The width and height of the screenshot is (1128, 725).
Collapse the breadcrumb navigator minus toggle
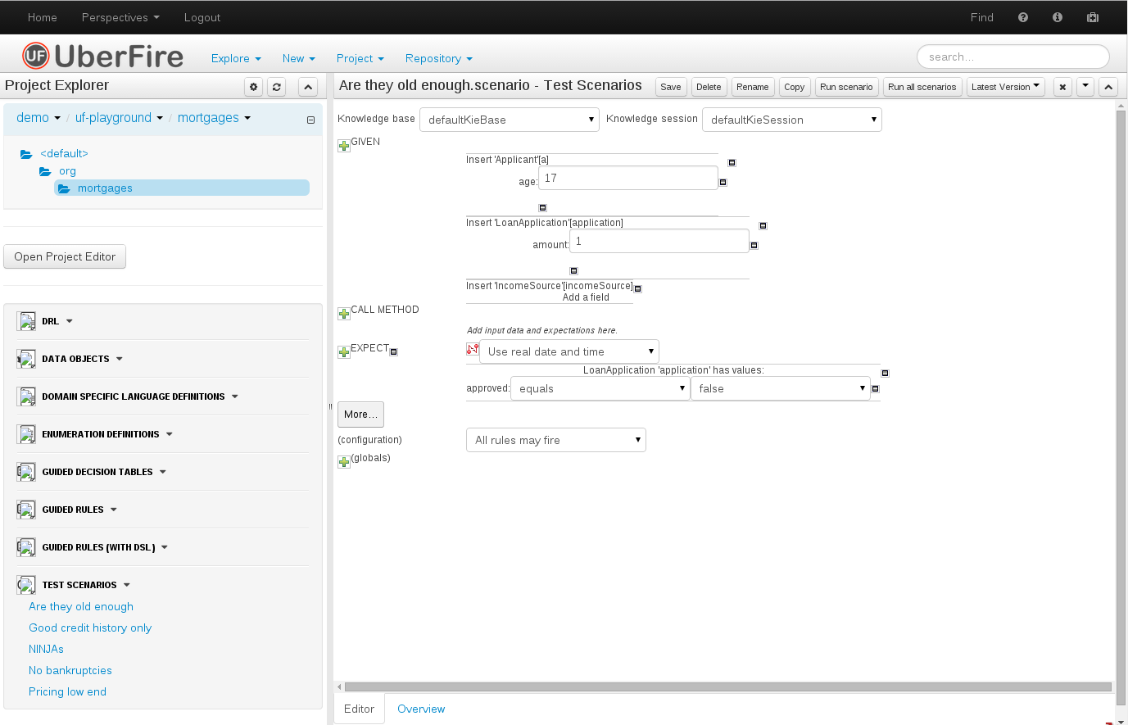310,120
